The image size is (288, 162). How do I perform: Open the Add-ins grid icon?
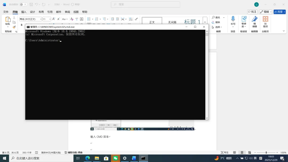265,19
